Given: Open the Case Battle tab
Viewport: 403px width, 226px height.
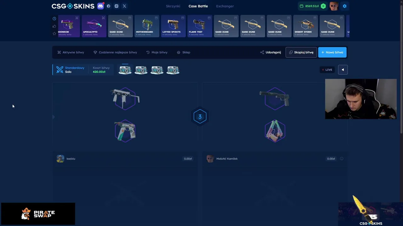Looking at the screenshot, I should tap(198, 6).
